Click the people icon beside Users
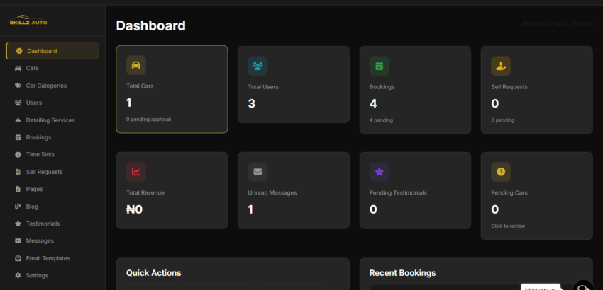The width and height of the screenshot is (603, 290). coord(18,103)
